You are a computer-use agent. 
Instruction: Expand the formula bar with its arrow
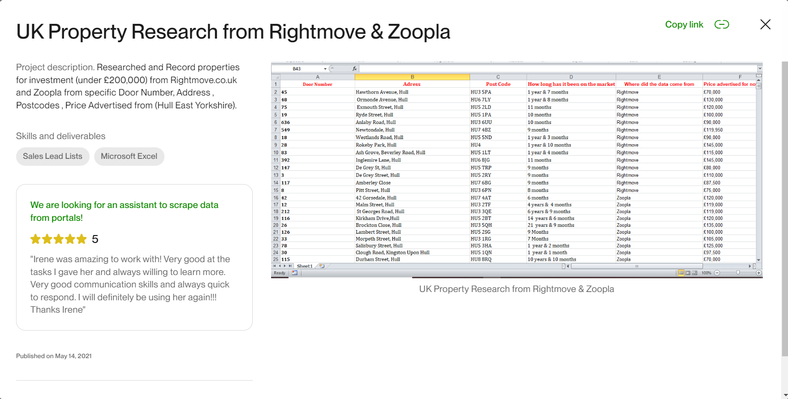760,68
